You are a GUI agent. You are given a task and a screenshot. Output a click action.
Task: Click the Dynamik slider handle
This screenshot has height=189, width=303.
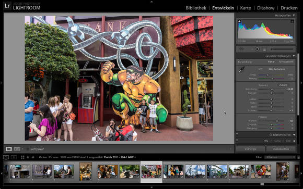(x=271, y=124)
